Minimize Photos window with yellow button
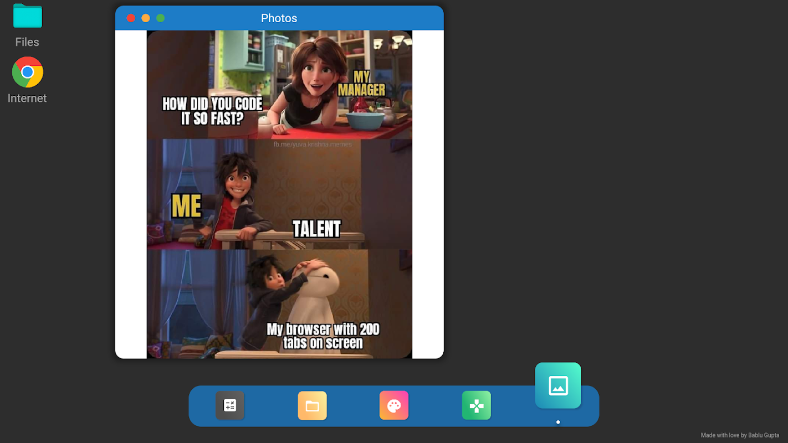788x443 pixels. pyautogui.click(x=146, y=18)
